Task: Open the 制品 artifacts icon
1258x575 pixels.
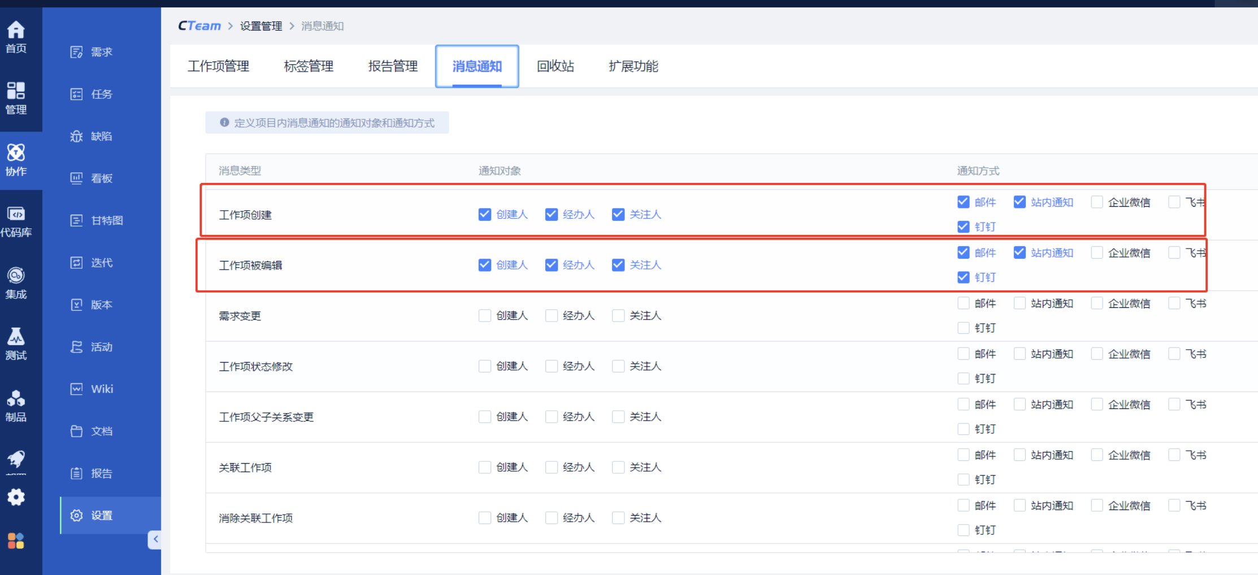Action: pos(16,406)
